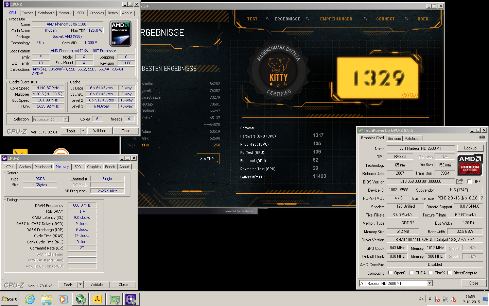The height and width of the screenshot is (306, 489).
Task: Click the muted volume tray icon
Action: point(453,300)
